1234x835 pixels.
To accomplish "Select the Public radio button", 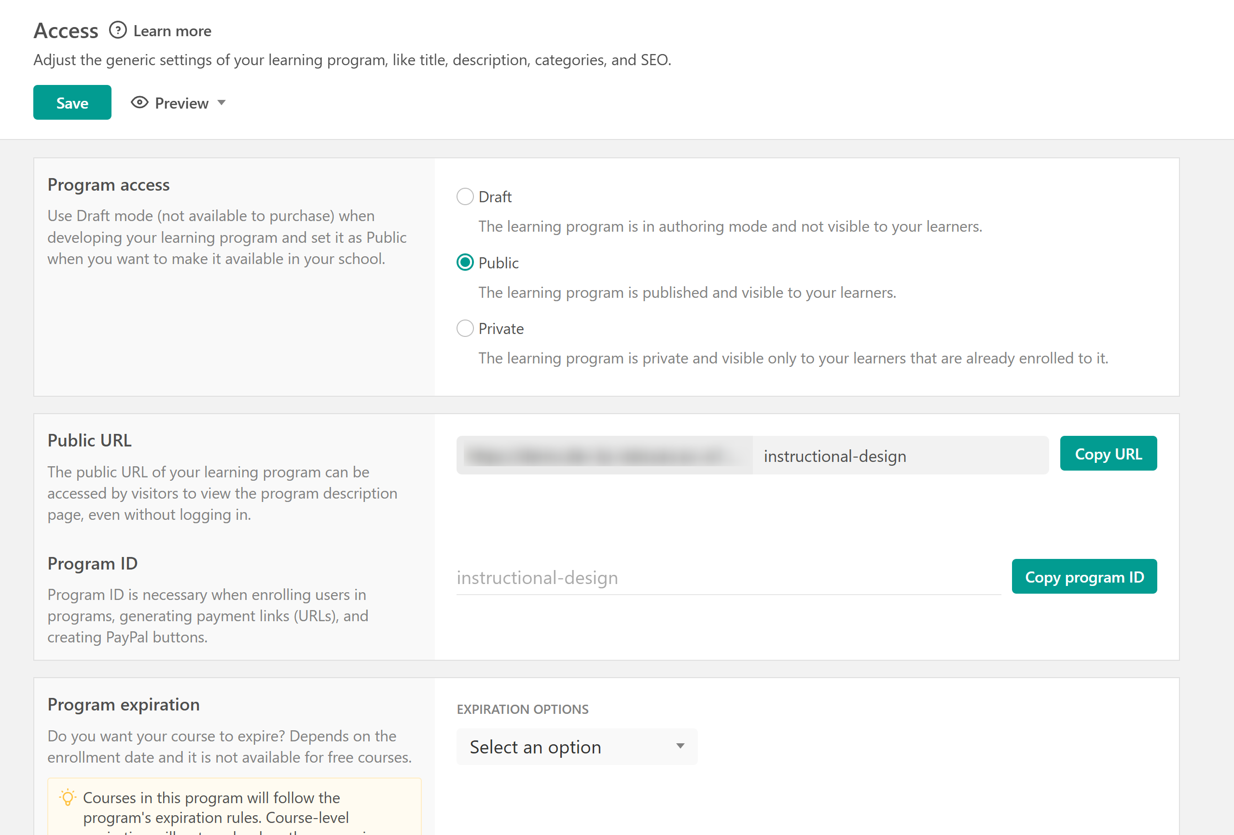I will 465,263.
